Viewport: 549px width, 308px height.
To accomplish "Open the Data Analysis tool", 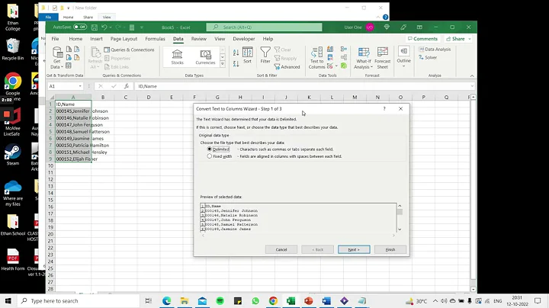I will (435, 50).
